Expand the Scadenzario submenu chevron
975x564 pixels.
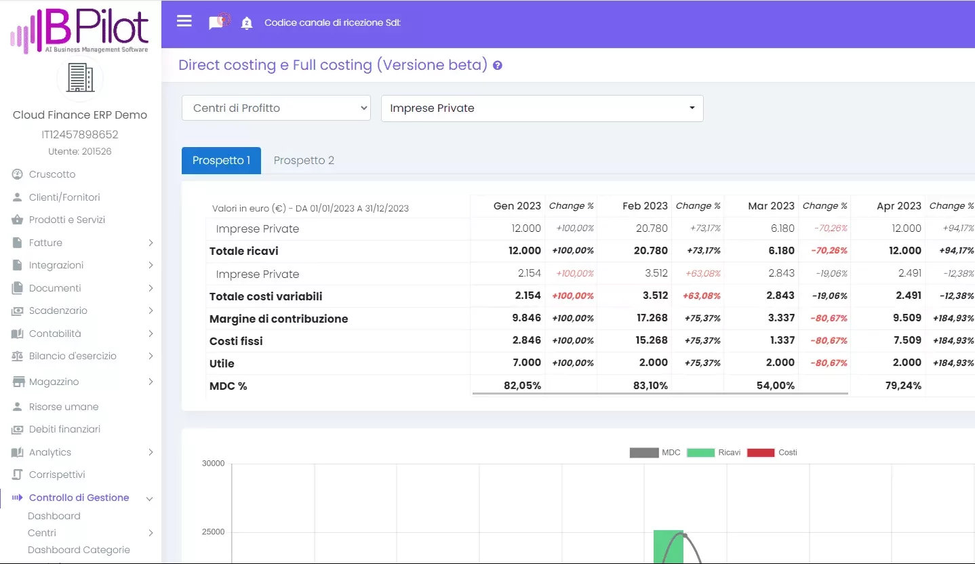(151, 310)
